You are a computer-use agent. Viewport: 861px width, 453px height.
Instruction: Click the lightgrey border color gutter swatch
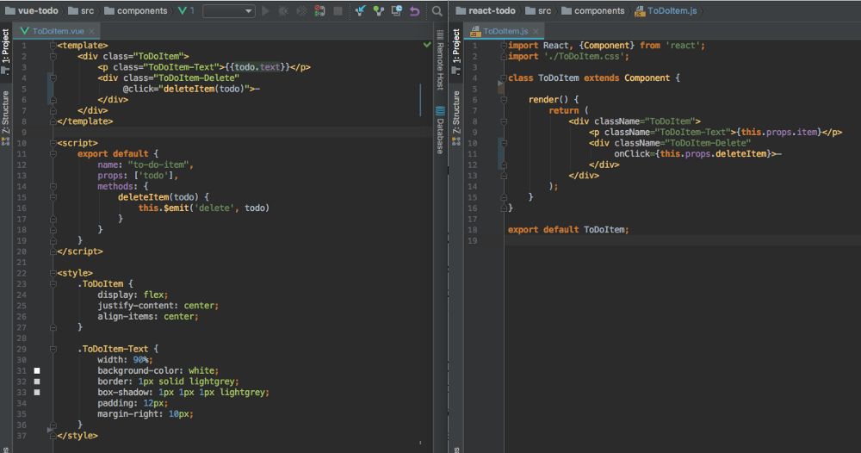pos(37,381)
